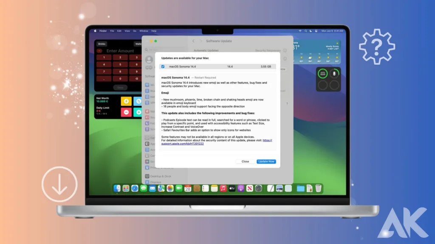Viewport: 435px width, 244px height.
Task: Open Maps from the Dock
Action: coord(161,189)
